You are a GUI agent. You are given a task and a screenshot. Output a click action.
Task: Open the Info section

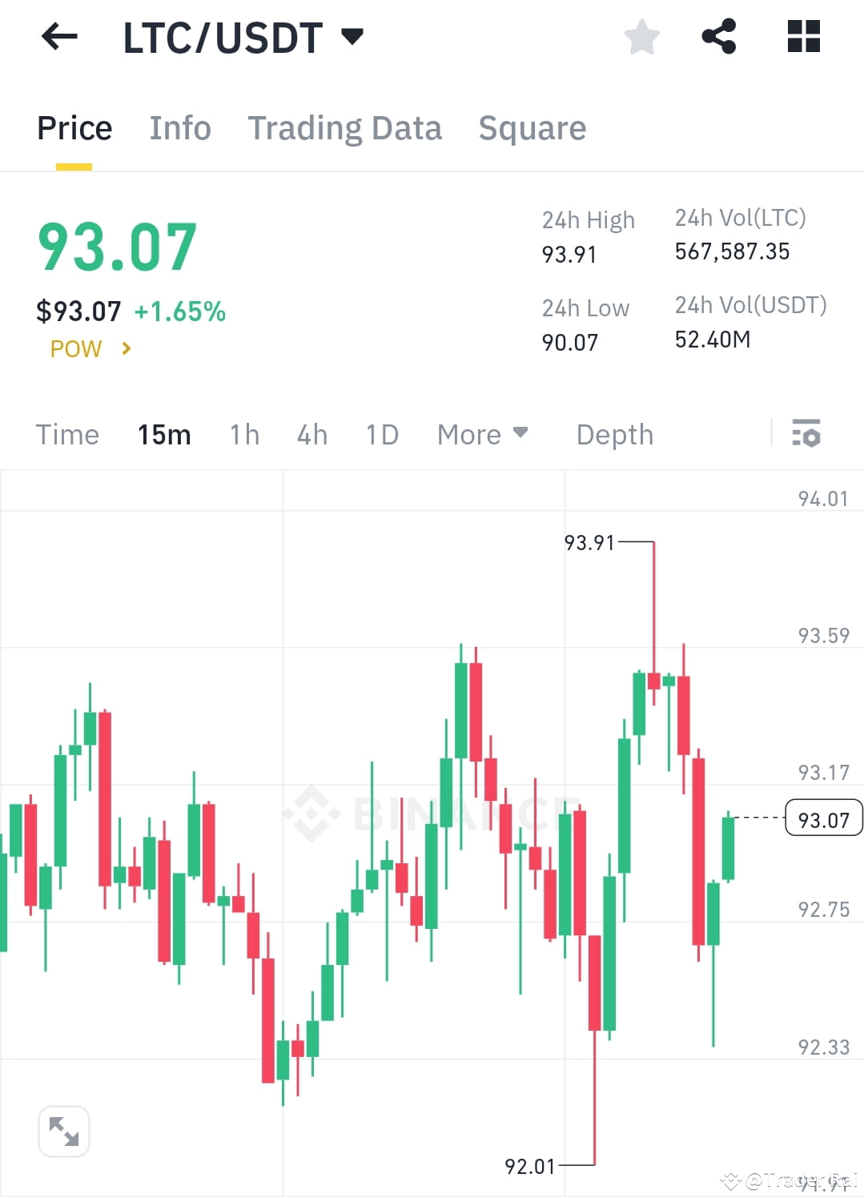(179, 128)
